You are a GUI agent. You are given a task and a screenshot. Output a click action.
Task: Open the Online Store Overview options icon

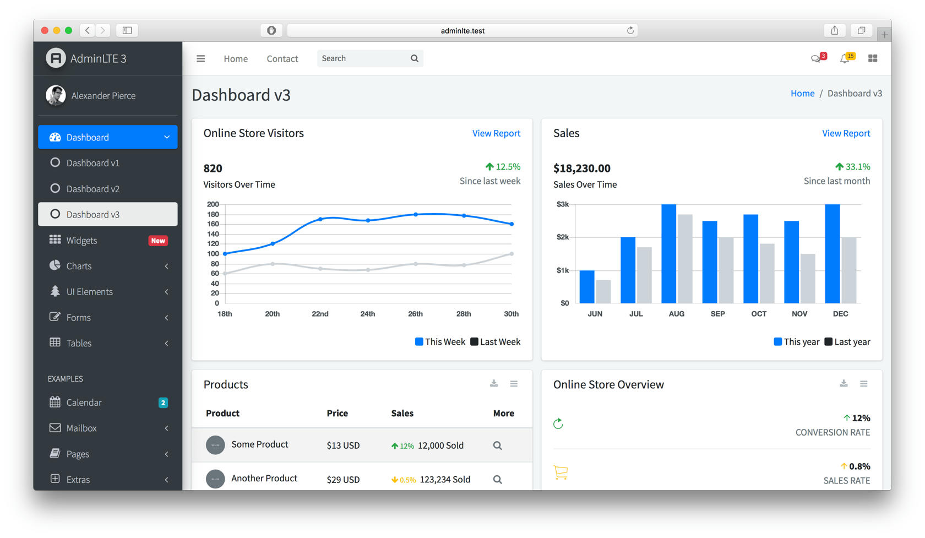tap(863, 383)
